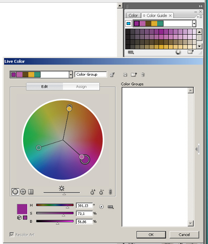
Task: Click get colors from selected art icon
Action: 112,75
